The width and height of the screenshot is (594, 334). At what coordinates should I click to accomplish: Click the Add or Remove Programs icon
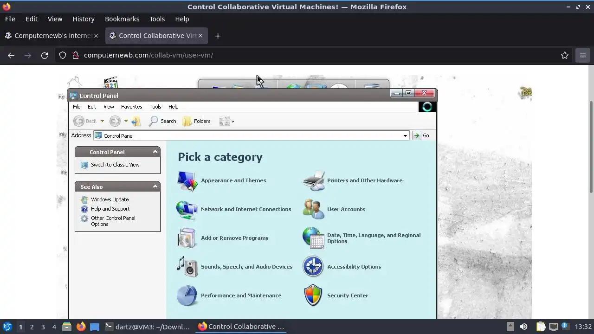187,238
